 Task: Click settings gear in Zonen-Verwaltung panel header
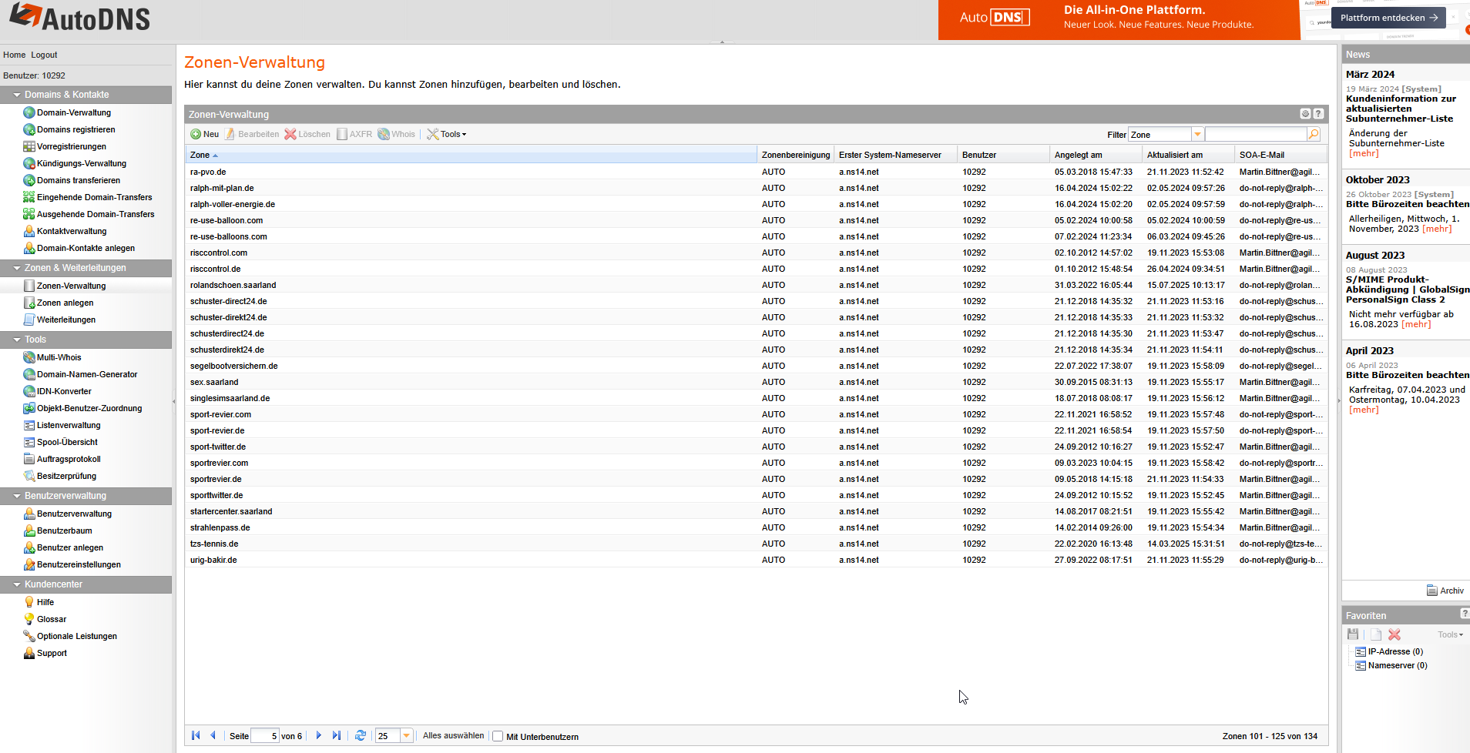1305,114
